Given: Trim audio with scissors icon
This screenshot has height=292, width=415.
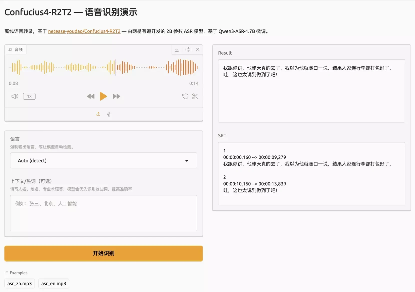Looking at the screenshot, I should tap(195, 96).
